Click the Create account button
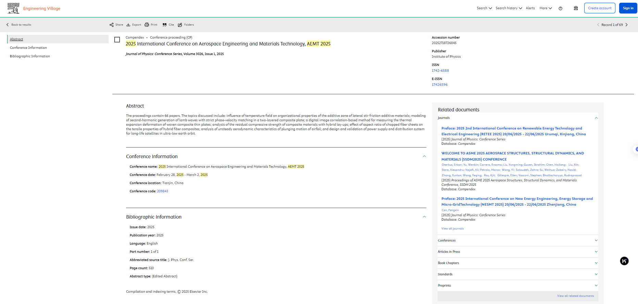638x304 pixels. (x=600, y=8)
